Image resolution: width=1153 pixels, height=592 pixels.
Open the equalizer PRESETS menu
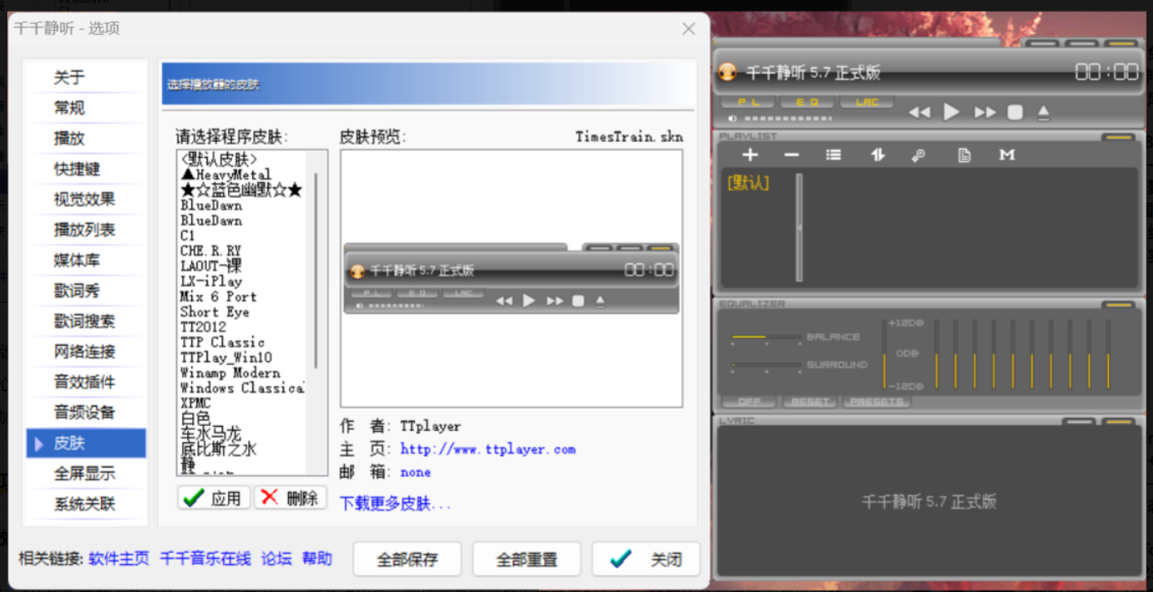point(876,402)
